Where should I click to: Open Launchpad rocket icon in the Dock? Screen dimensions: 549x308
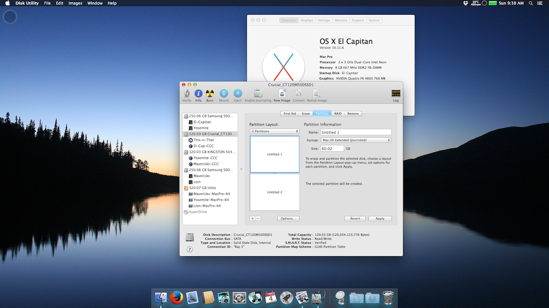tap(286, 298)
